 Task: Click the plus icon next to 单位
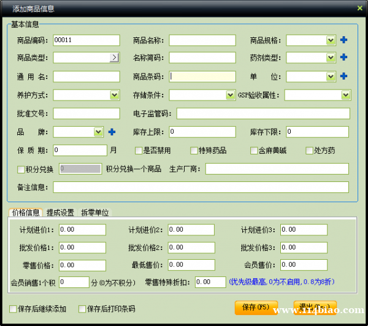(x=344, y=76)
